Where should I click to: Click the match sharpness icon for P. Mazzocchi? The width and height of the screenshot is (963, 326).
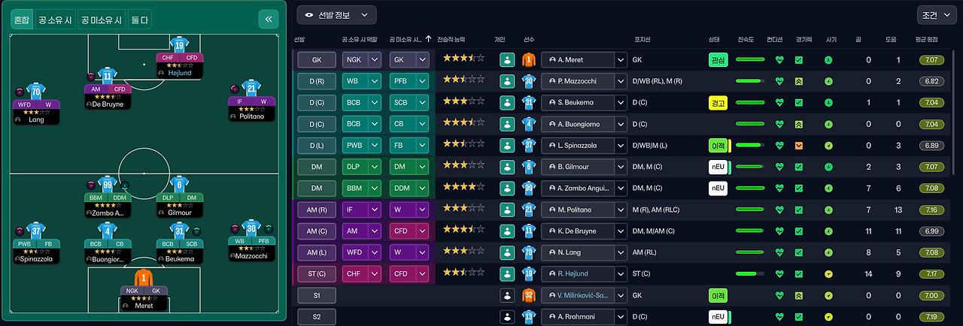(x=799, y=81)
